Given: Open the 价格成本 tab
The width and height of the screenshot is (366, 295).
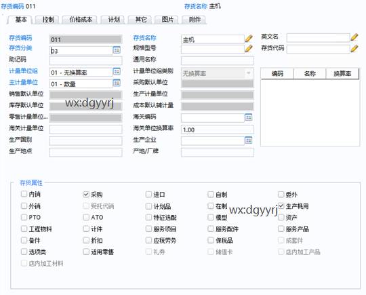Looking at the screenshot, I should (81, 20).
